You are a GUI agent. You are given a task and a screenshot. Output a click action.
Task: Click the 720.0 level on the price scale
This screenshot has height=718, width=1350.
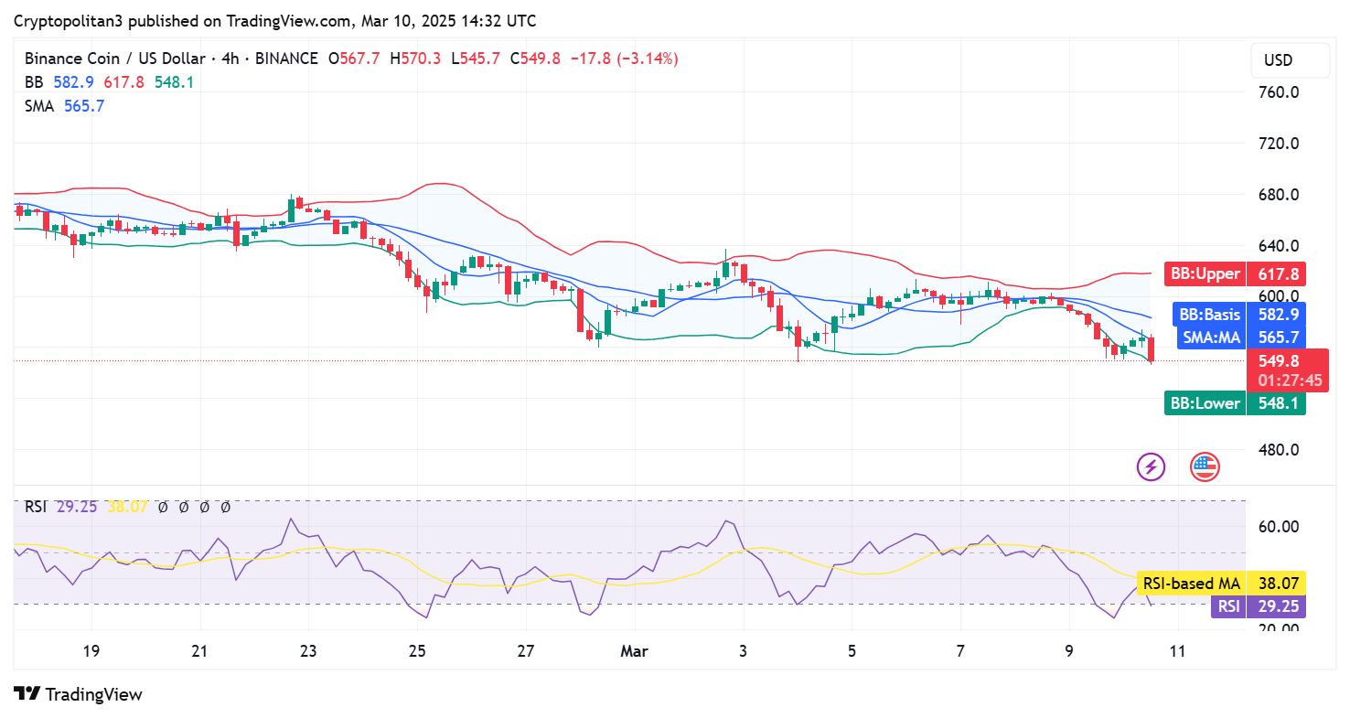1281,144
